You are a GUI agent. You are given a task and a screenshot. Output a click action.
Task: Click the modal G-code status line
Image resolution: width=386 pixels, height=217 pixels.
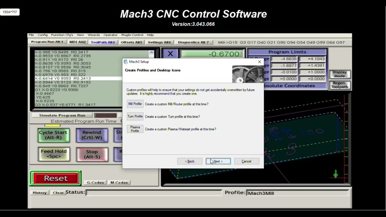281,42
